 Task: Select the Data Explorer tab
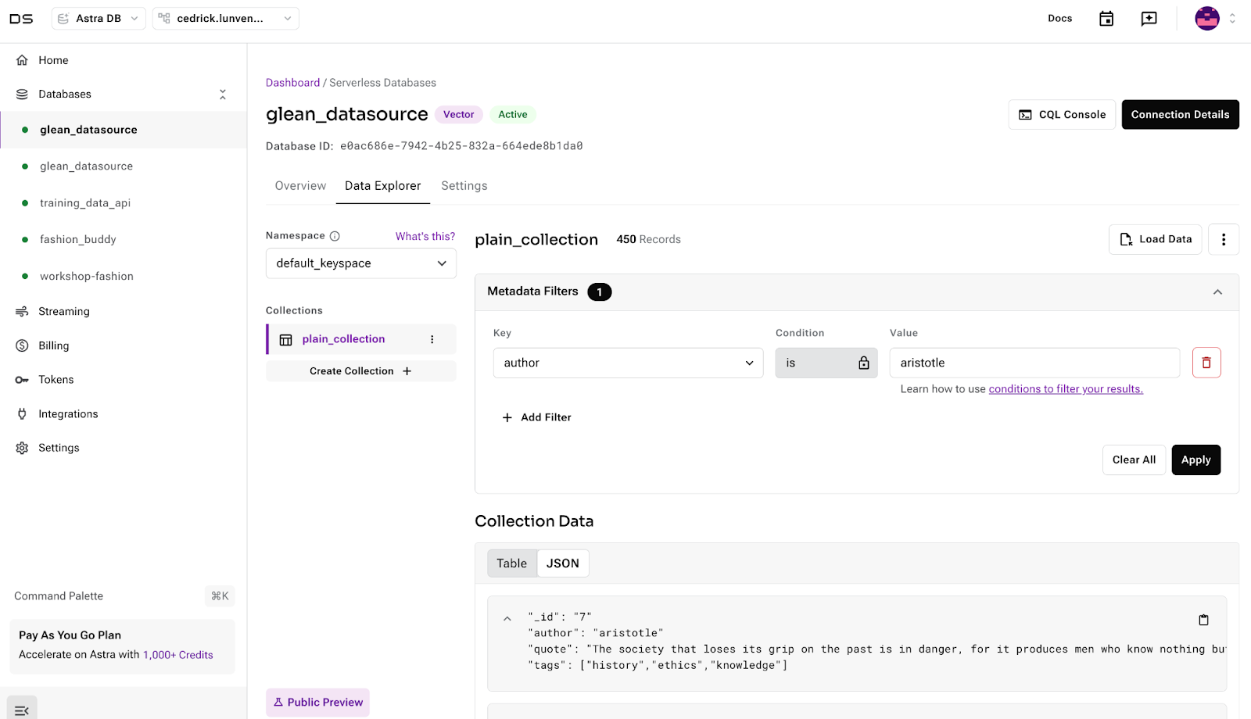tap(383, 186)
